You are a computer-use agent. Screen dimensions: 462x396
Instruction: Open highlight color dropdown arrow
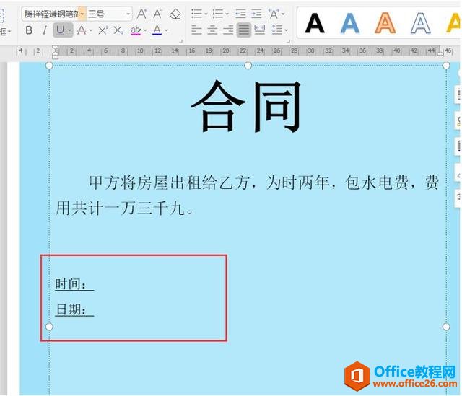[x=145, y=30]
